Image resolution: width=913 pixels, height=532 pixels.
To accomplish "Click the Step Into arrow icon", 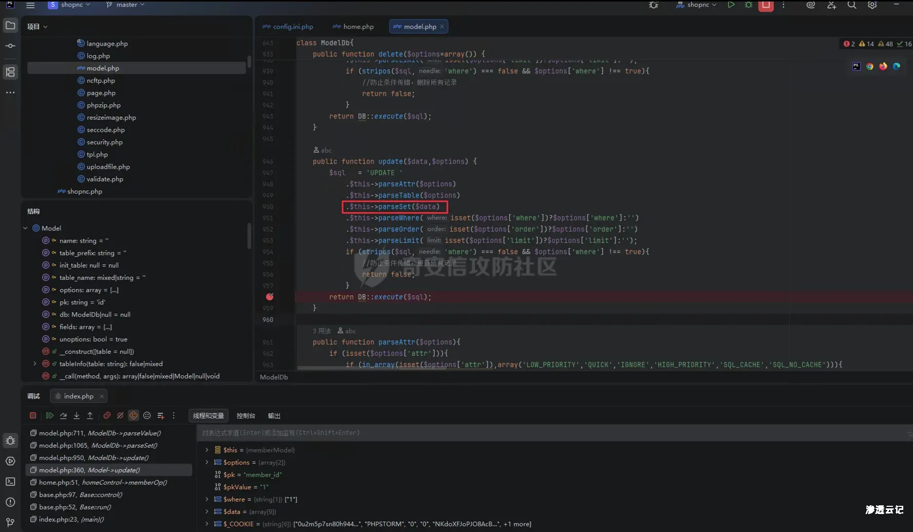I will tap(77, 415).
